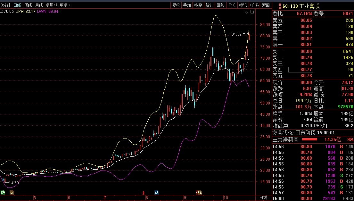Click the 14.58 low price label
354x201 pixels.
(x=14, y=183)
